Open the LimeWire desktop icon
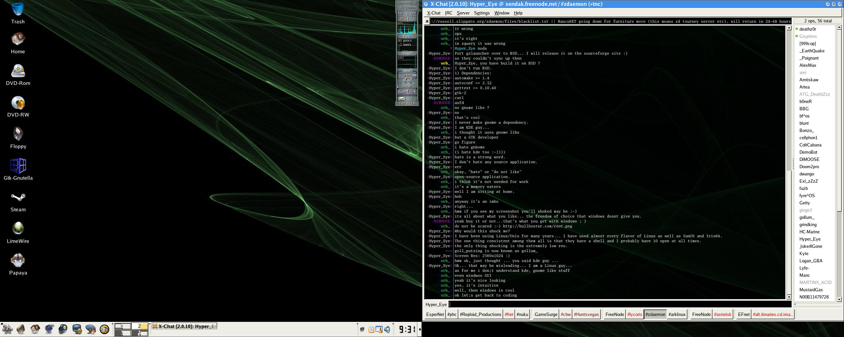 (18, 229)
